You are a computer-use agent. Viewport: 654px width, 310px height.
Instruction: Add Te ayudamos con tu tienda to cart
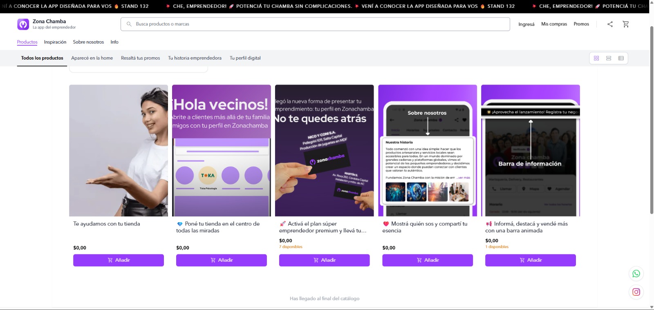(119, 260)
